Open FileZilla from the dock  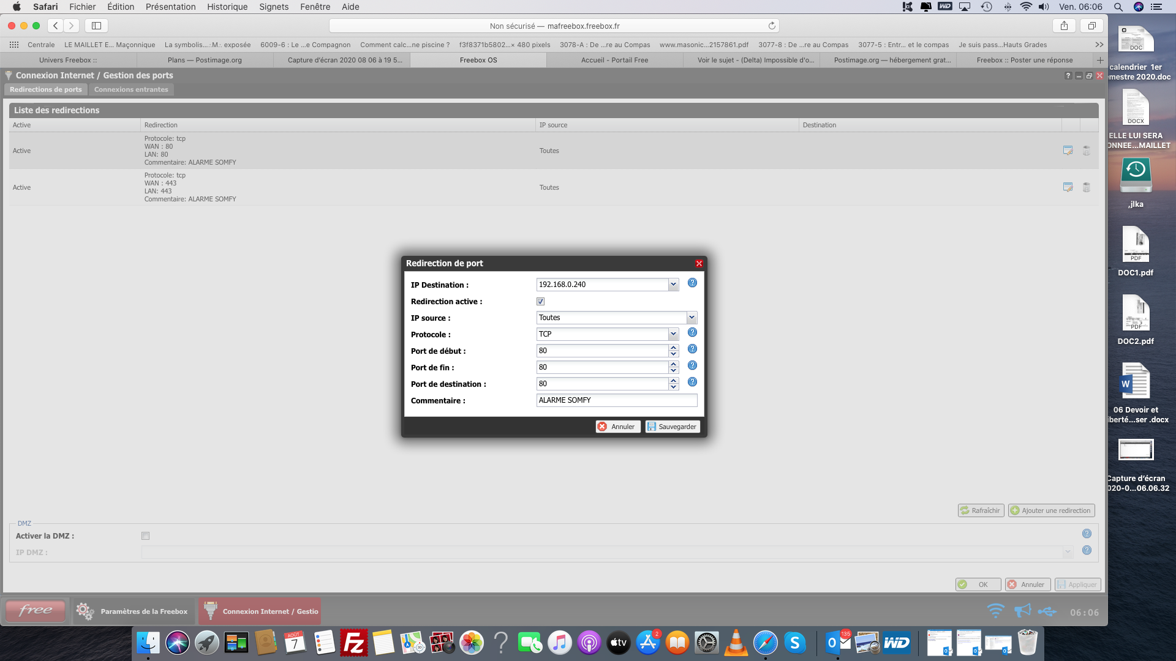point(353,643)
